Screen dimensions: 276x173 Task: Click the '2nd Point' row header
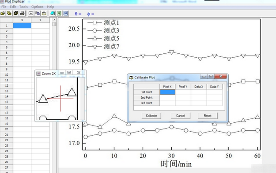tap(147, 98)
